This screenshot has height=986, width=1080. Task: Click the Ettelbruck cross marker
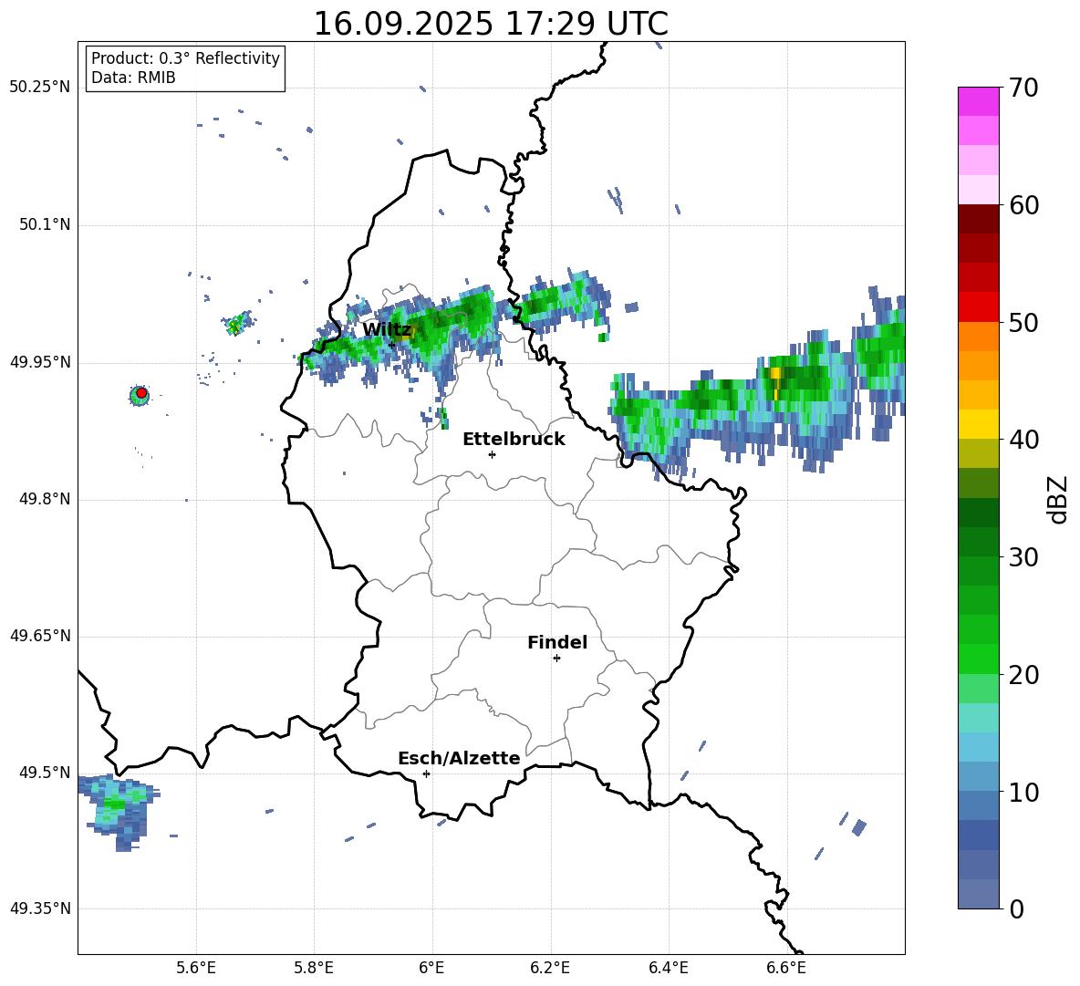[x=492, y=454]
